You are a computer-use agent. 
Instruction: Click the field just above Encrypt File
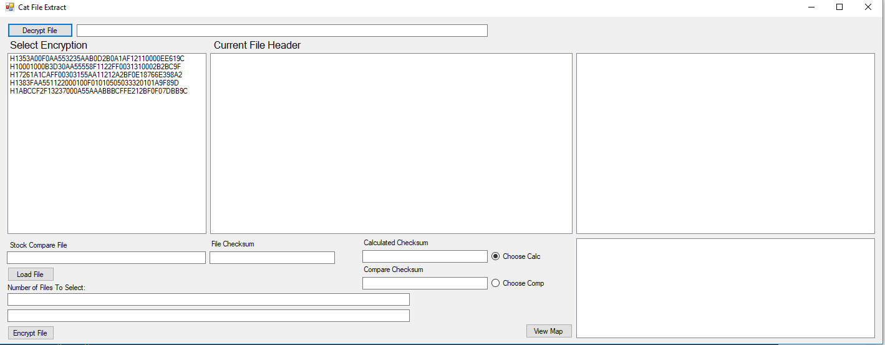[208, 316]
